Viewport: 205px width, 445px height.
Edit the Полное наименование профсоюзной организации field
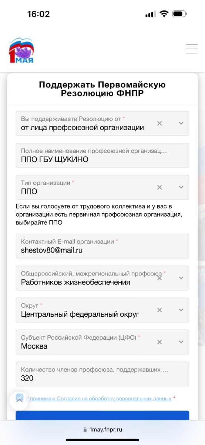pos(102,155)
